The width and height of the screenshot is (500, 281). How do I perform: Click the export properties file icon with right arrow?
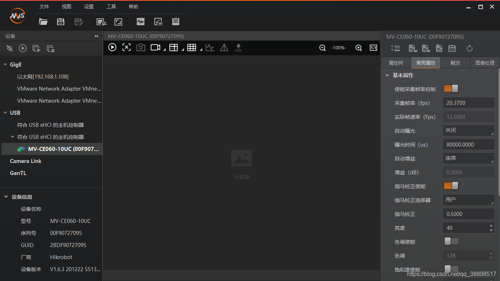pyautogui.click(x=426, y=48)
